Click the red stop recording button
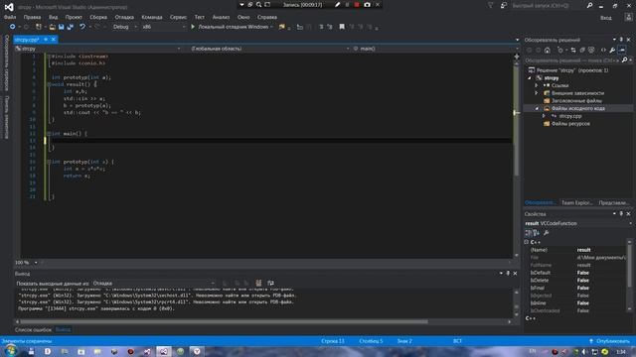636x357 pixels. 357,5
